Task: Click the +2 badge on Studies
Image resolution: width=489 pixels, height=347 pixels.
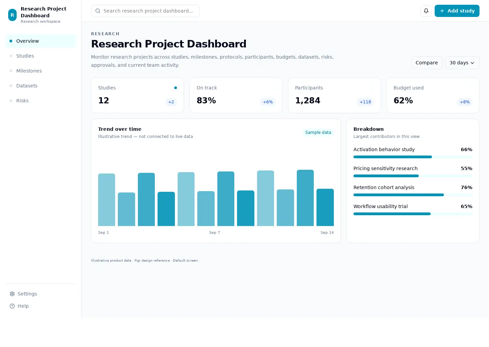Action: [x=171, y=102]
